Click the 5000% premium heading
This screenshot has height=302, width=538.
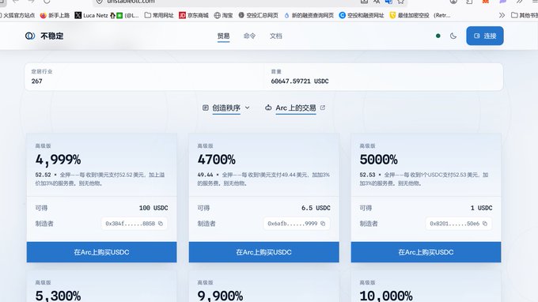[378, 160]
